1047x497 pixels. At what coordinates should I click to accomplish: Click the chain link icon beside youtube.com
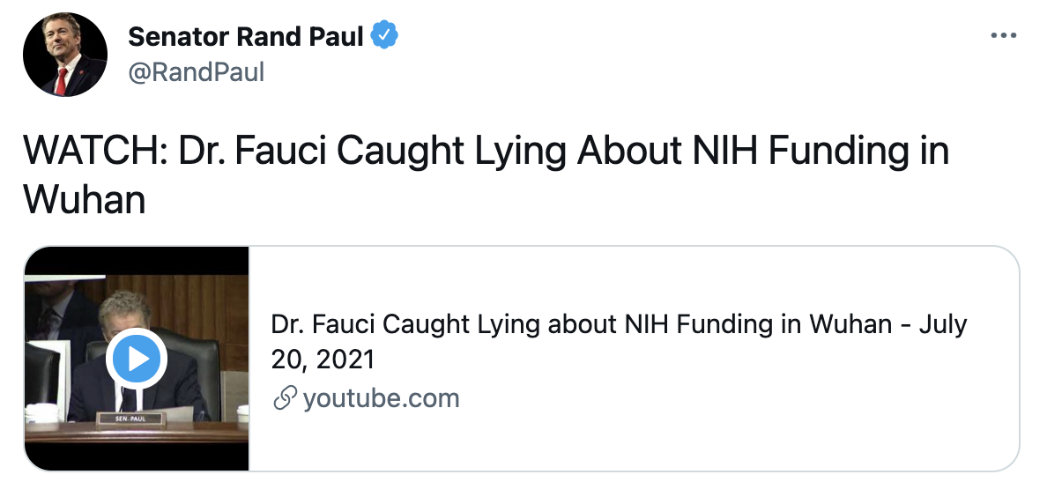pyautogui.click(x=284, y=398)
